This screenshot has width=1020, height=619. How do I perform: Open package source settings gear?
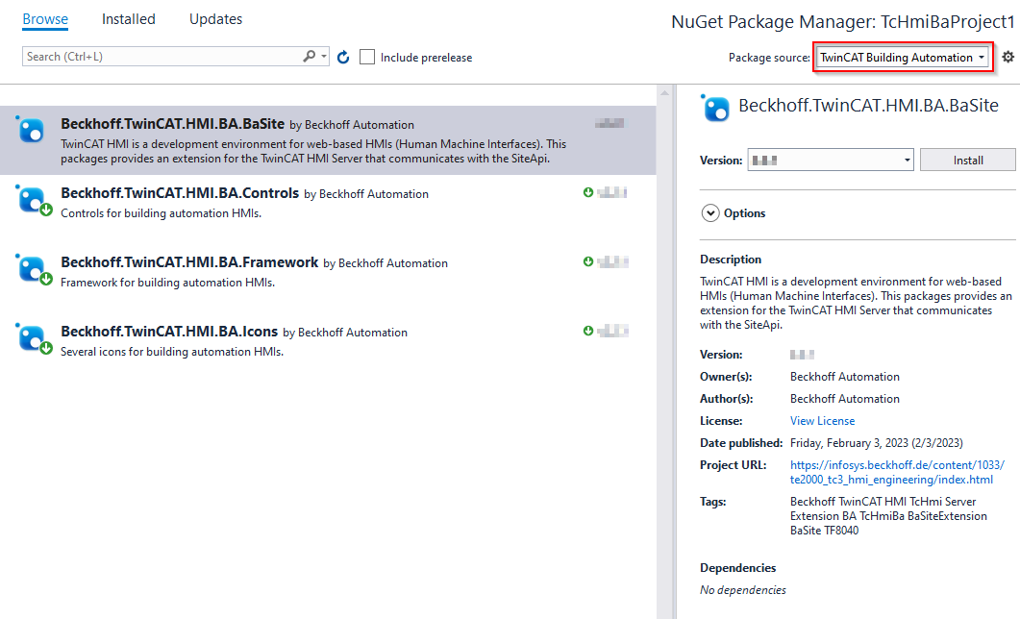(x=1008, y=58)
